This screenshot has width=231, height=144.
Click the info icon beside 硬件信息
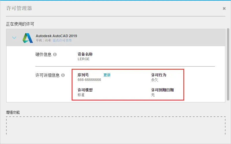tap(55, 54)
